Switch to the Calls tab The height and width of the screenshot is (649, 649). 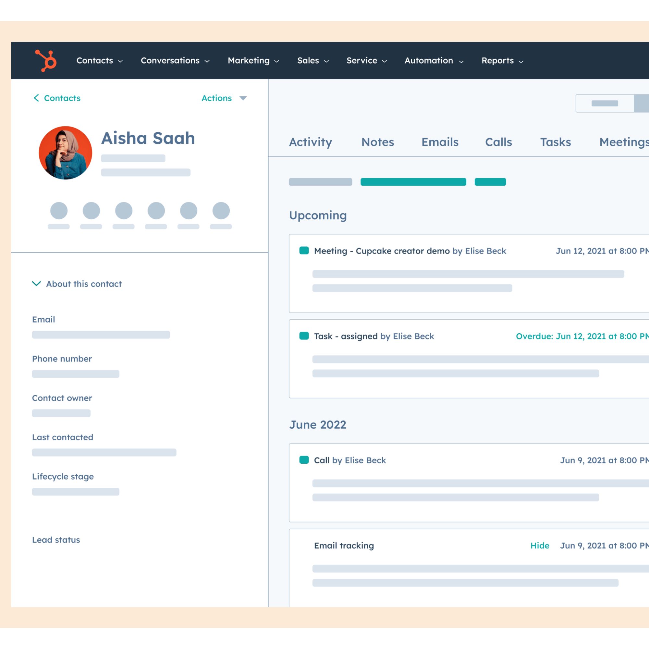pyautogui.click(x=498, y=142)
